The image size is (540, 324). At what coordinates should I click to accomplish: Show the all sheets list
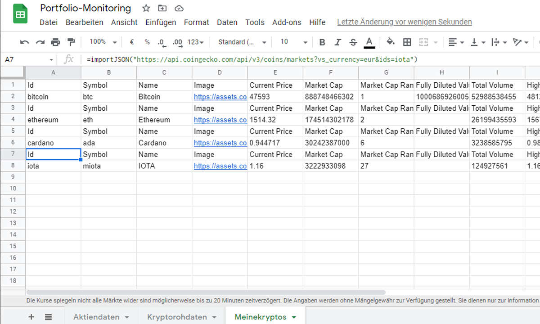(x=48, y=317)
